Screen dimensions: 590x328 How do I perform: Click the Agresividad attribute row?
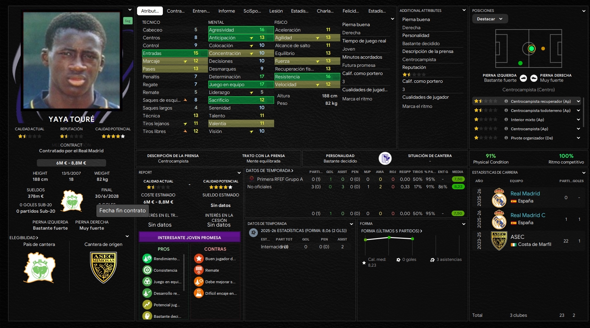pos(241,30)
